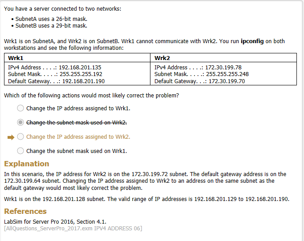Image resolution: width=304 pixels, height=241 pixels.
Task: Click the Wrk2 column header in table
Action: (162, 58)
